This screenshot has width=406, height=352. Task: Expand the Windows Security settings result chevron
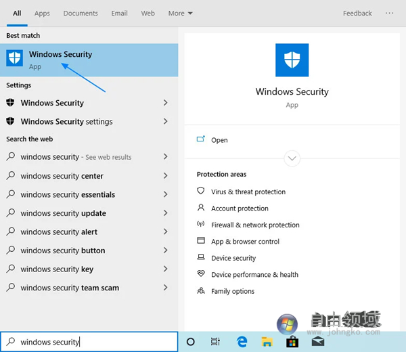point(166,121)
